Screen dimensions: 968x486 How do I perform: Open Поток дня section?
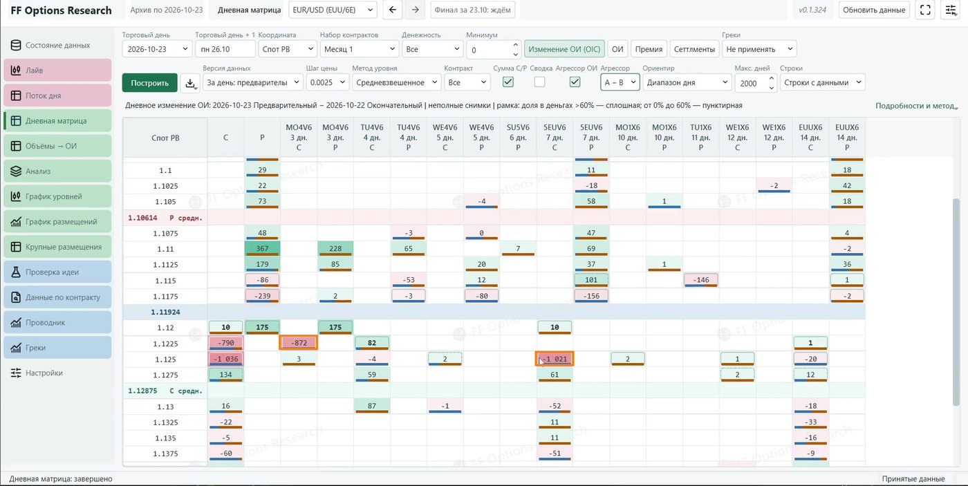pyautogui.click(x=57, y=95)
